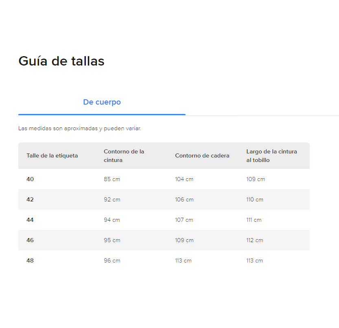339x328 pixels.
Task: Click the 92 cm waist cell
Action: coord(112,199)
